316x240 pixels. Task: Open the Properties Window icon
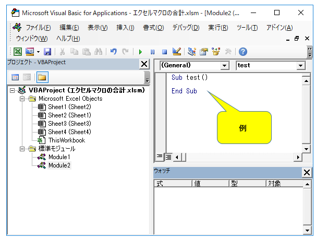(x=204, y=52)
